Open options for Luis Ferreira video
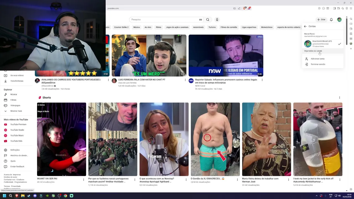The height and width of the screenshot is (199, 354). [x=185, y=80]
